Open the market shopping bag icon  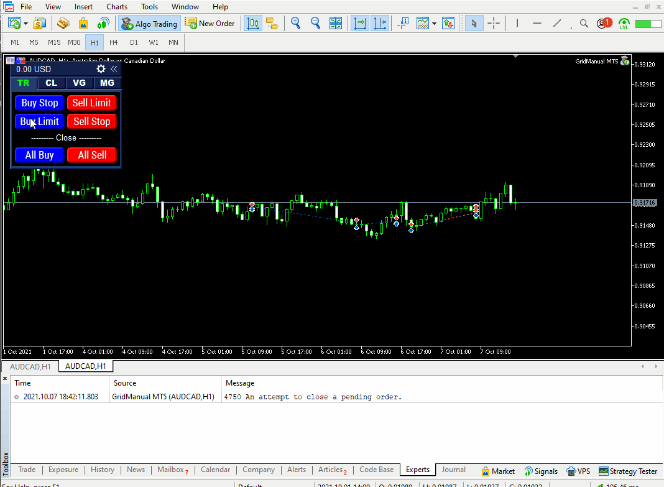click(83, 23)
